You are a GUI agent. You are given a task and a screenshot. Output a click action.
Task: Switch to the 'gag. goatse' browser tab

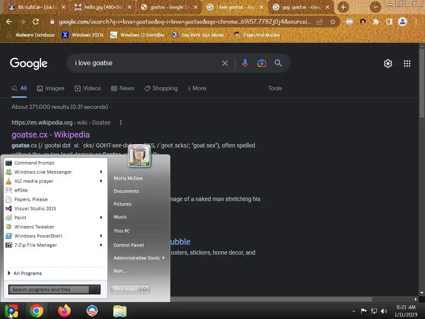pyautogui.click(x=301, y=7)
